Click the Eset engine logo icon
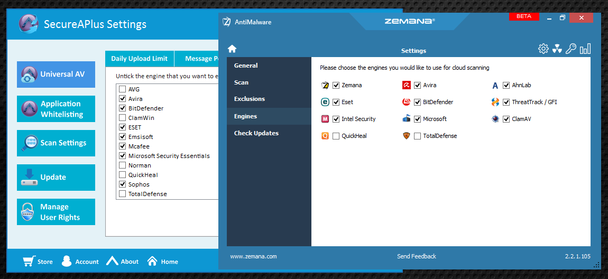The image size is (608, 279). [325, 102]
